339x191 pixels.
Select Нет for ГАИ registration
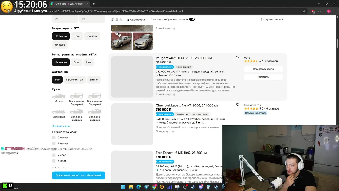pyautogui.click(x=89, y=62)
